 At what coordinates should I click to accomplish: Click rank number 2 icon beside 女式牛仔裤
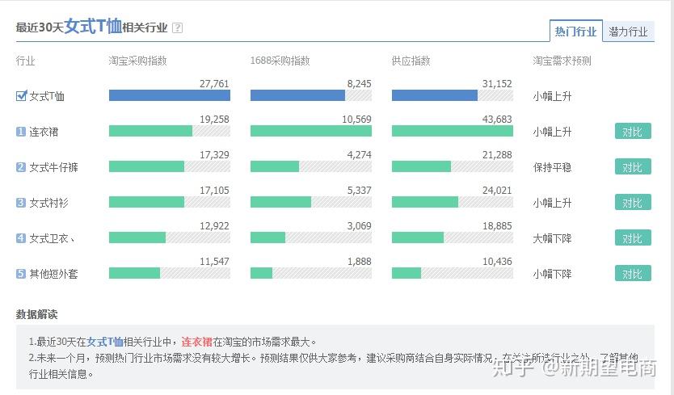[21, 166]
